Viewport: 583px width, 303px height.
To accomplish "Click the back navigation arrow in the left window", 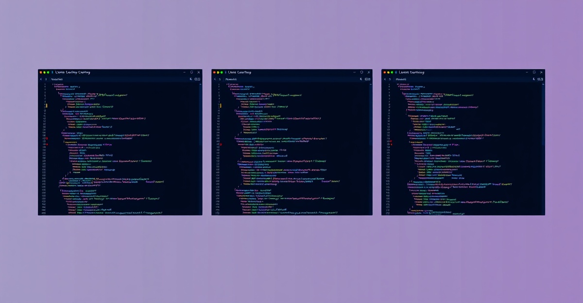I will (40, 78).
